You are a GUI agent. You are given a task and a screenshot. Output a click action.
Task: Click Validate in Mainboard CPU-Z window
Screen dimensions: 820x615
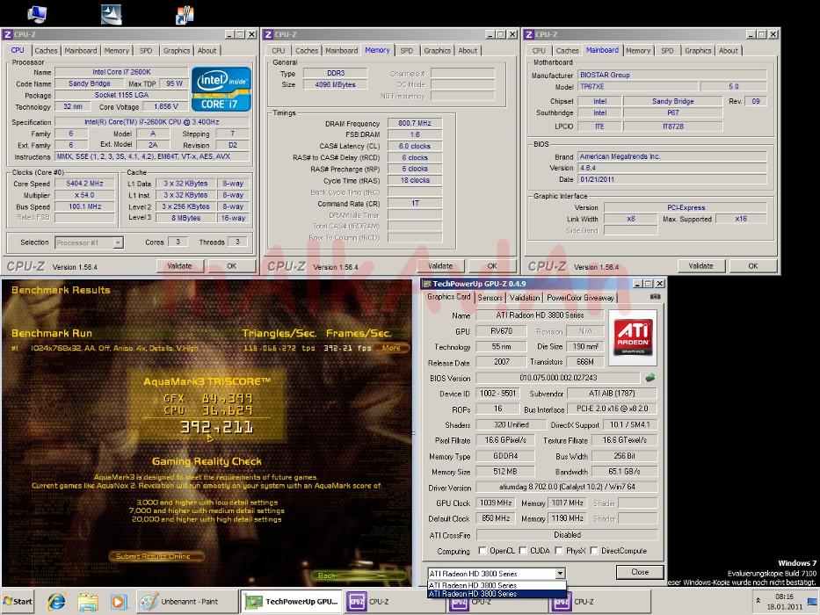click(700, 266)
